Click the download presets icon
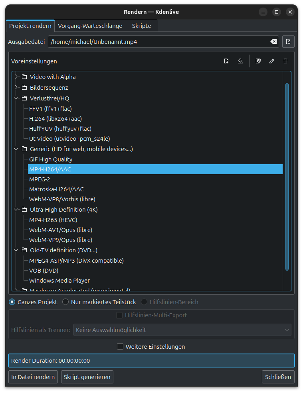 tap(240, 61)
